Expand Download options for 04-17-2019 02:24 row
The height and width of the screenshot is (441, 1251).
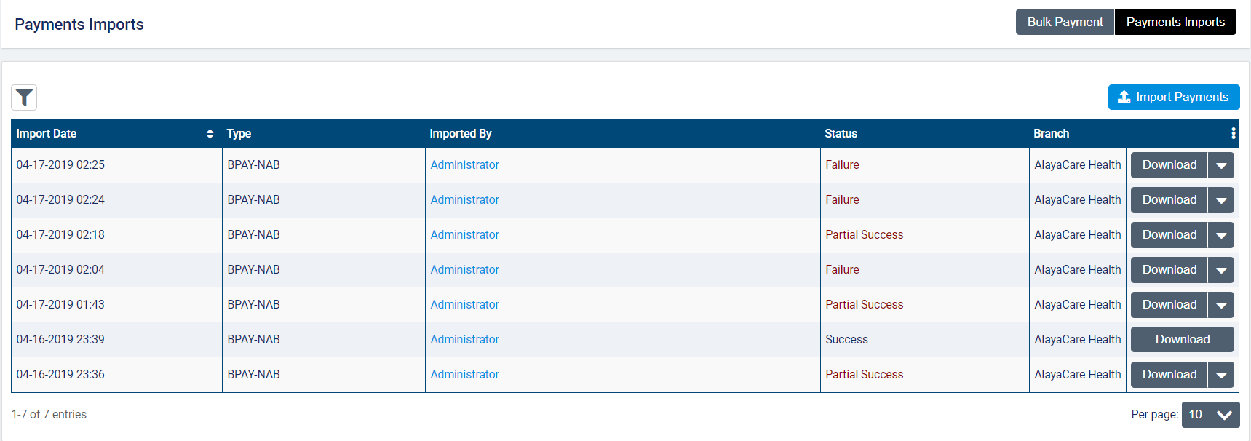pos(1220,200)
